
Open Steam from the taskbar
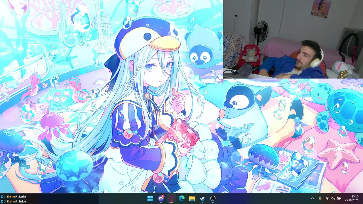[x=202, y=199]
